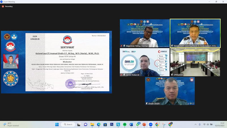Click Dindin Dindin's video tile

coord(170,91)
